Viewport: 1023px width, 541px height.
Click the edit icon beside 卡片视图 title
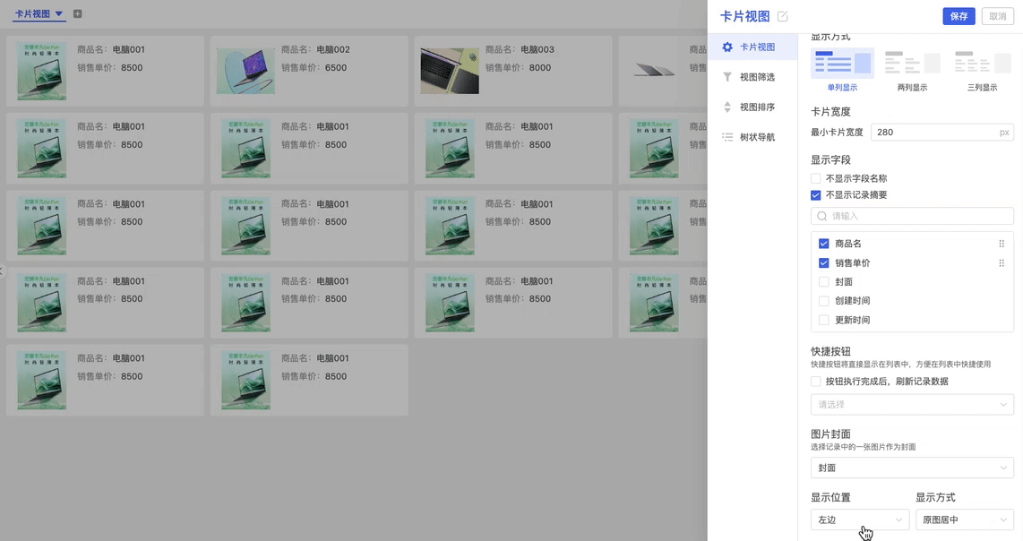[783, 16]
